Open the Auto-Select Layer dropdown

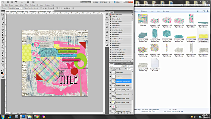[x=19, y=8]
